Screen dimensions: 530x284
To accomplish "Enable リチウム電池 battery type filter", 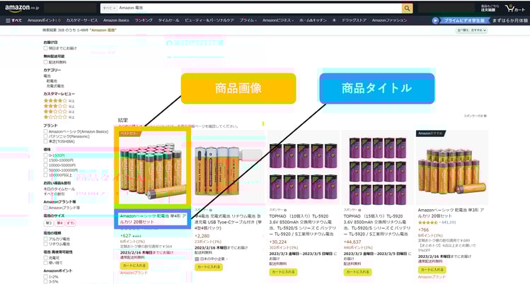I will [x=45, y=244].
